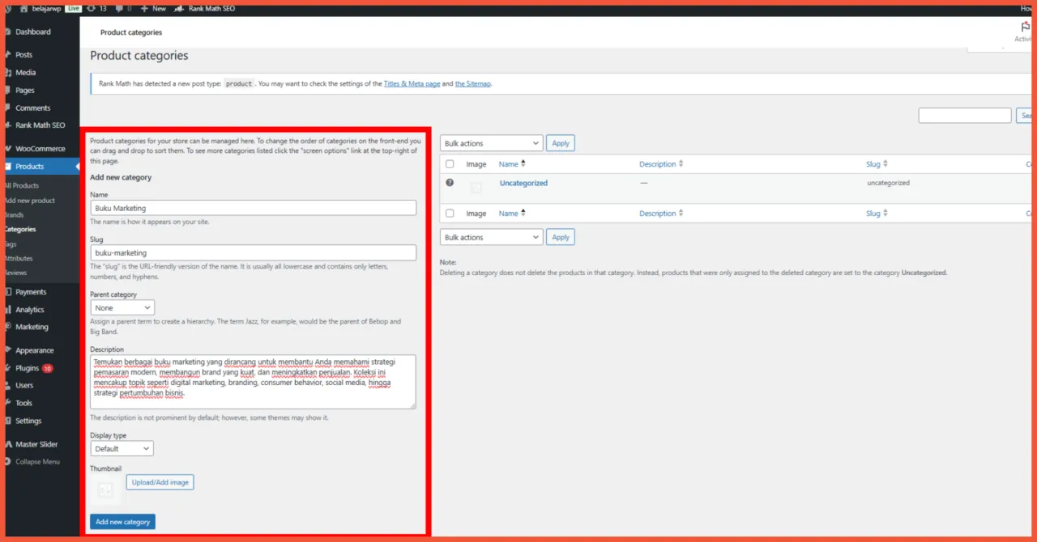Click the category thumbnail placeholder image
1037x542 pixels.
[x=105, y=489]
